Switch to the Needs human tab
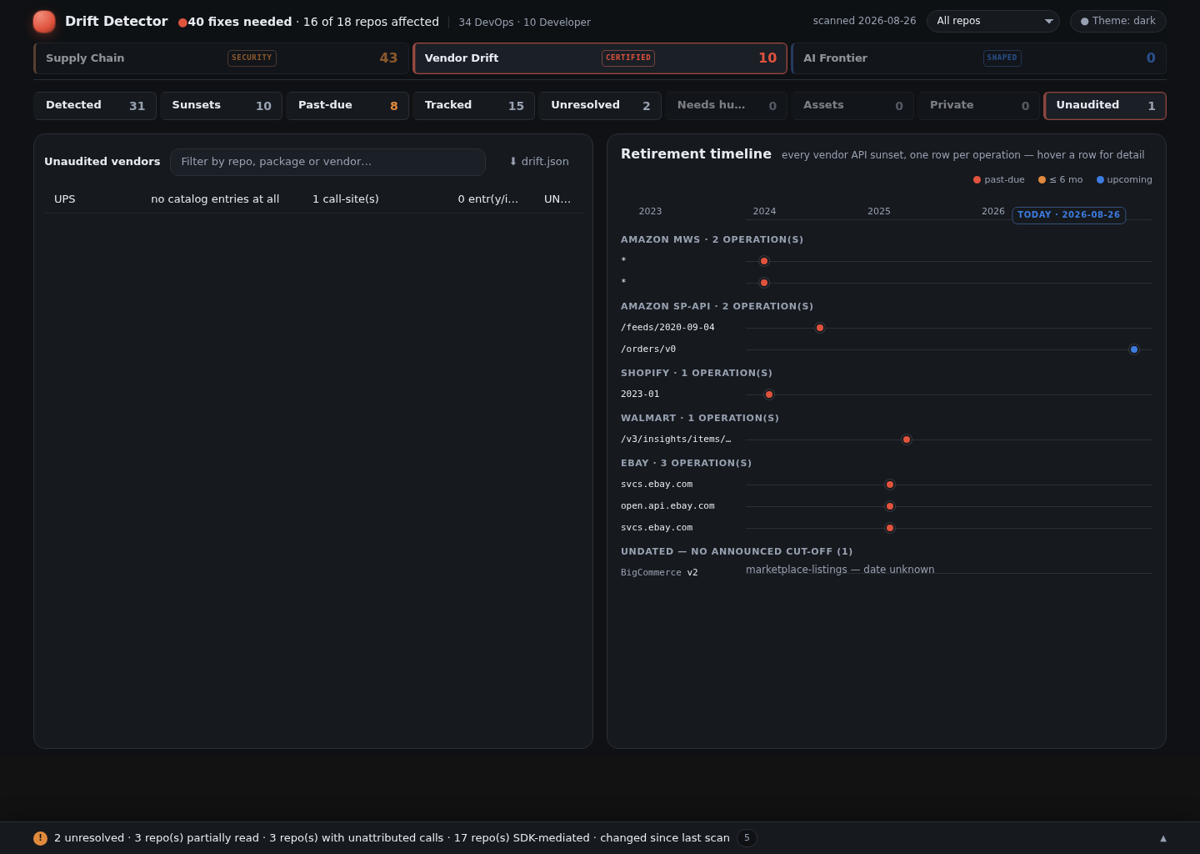 [x=726, y=106]
